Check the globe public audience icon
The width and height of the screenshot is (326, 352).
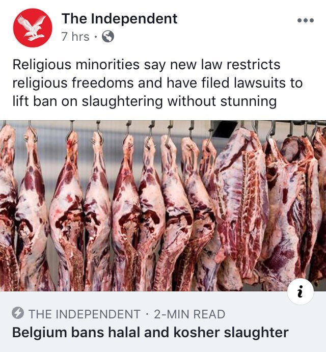tap(108, 36)
